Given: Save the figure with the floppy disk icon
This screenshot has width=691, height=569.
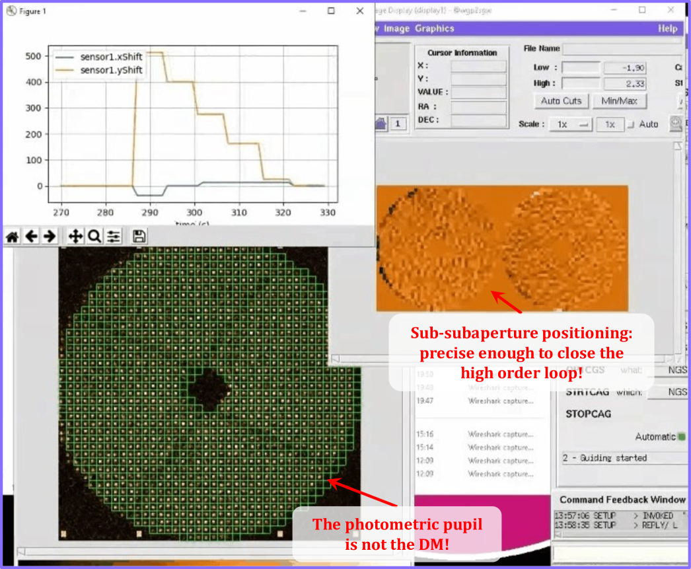Looking at the screenshot, I should (x=139, y=236).
